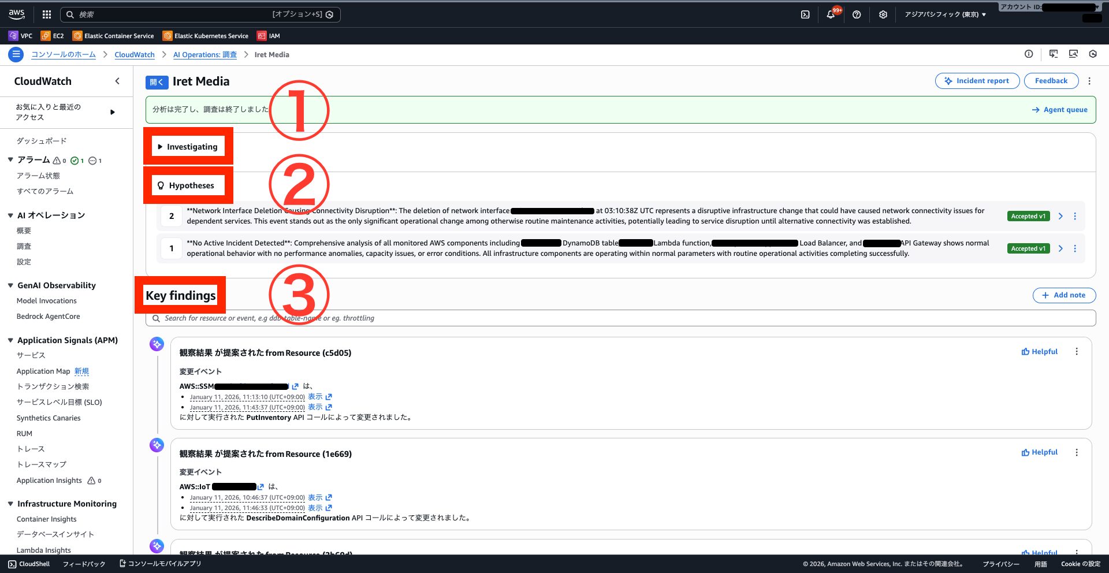Expand hypothesis 1 details chevron
The image size is (1109, 573).
1060,248
